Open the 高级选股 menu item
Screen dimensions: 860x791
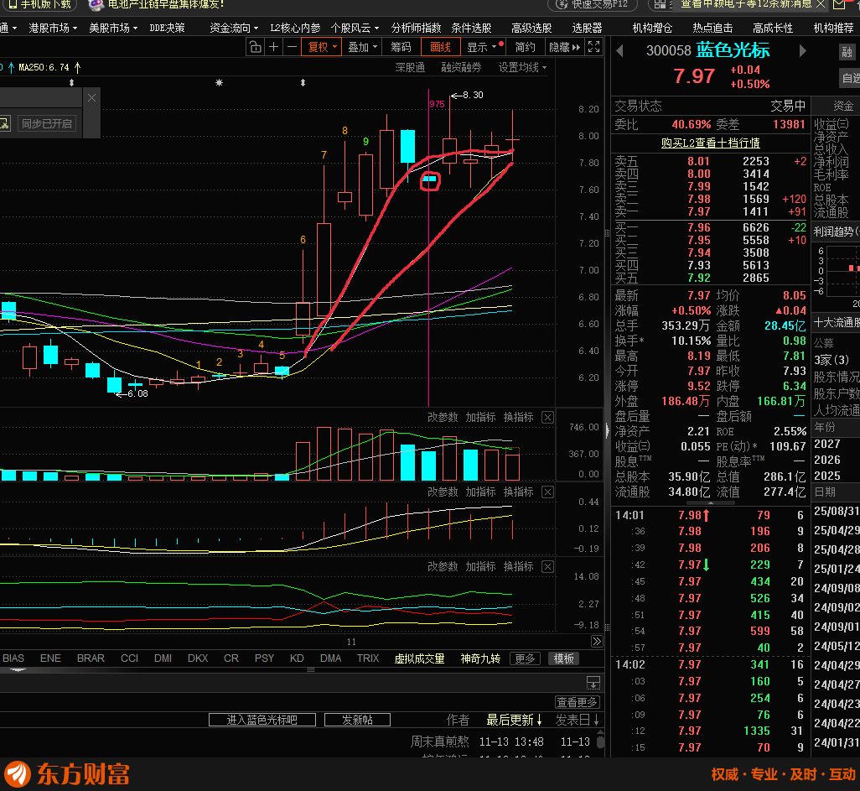click(x=531, y=28)
